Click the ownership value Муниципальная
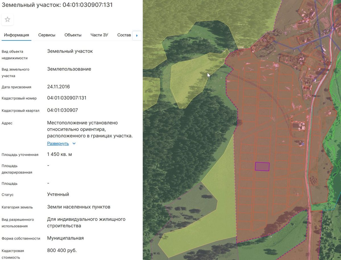Image resolution: width=341 pixels, height=260 pixels. [66, 238]
